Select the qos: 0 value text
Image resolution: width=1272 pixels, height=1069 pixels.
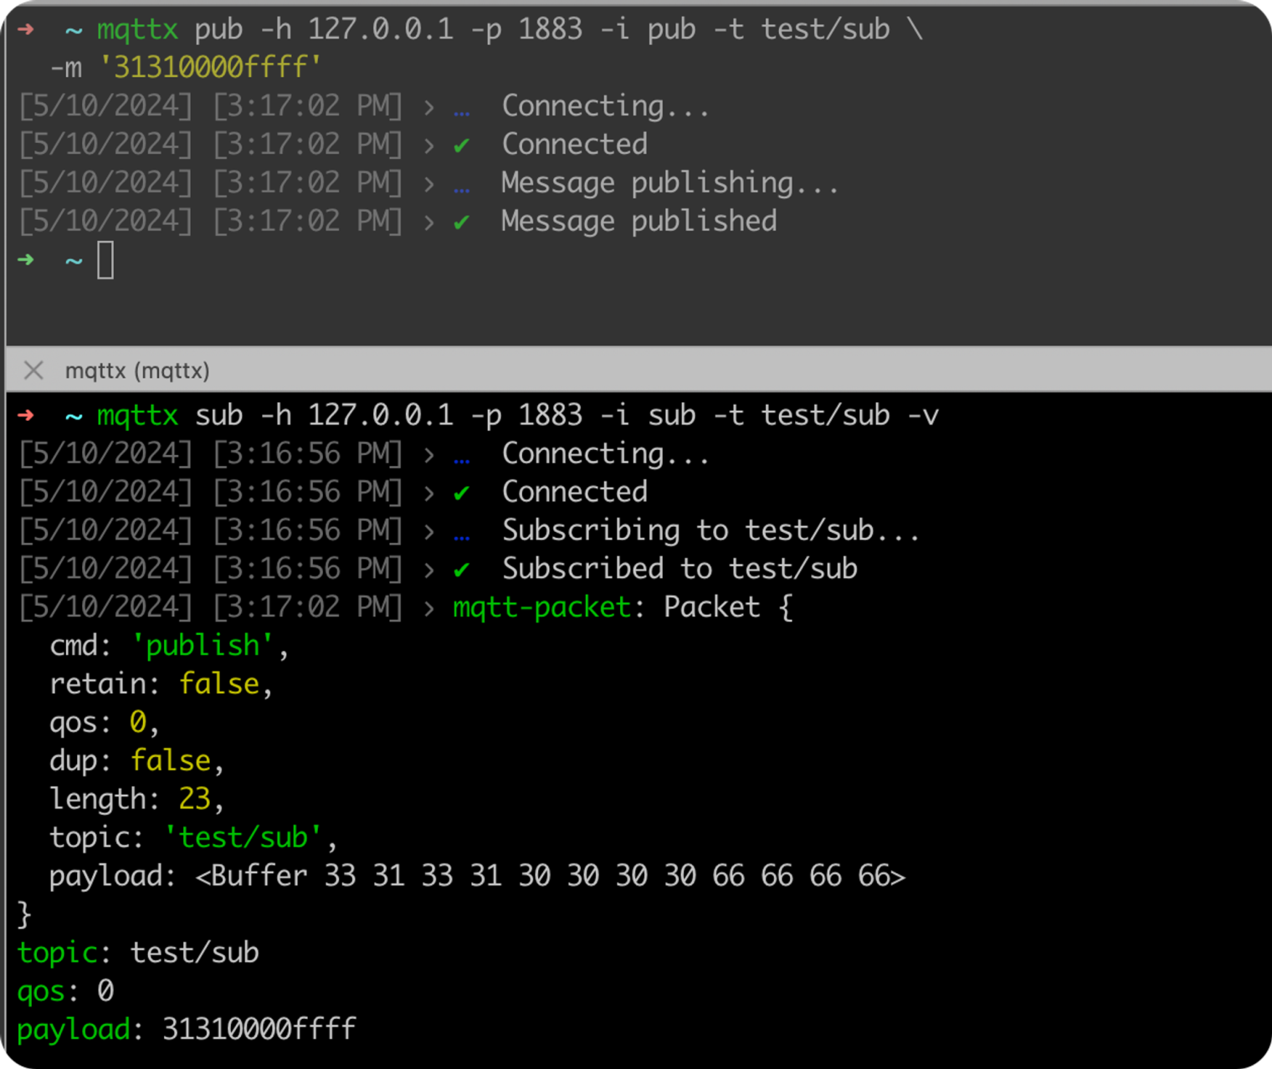pyautogui.click(x=104, y=991)
